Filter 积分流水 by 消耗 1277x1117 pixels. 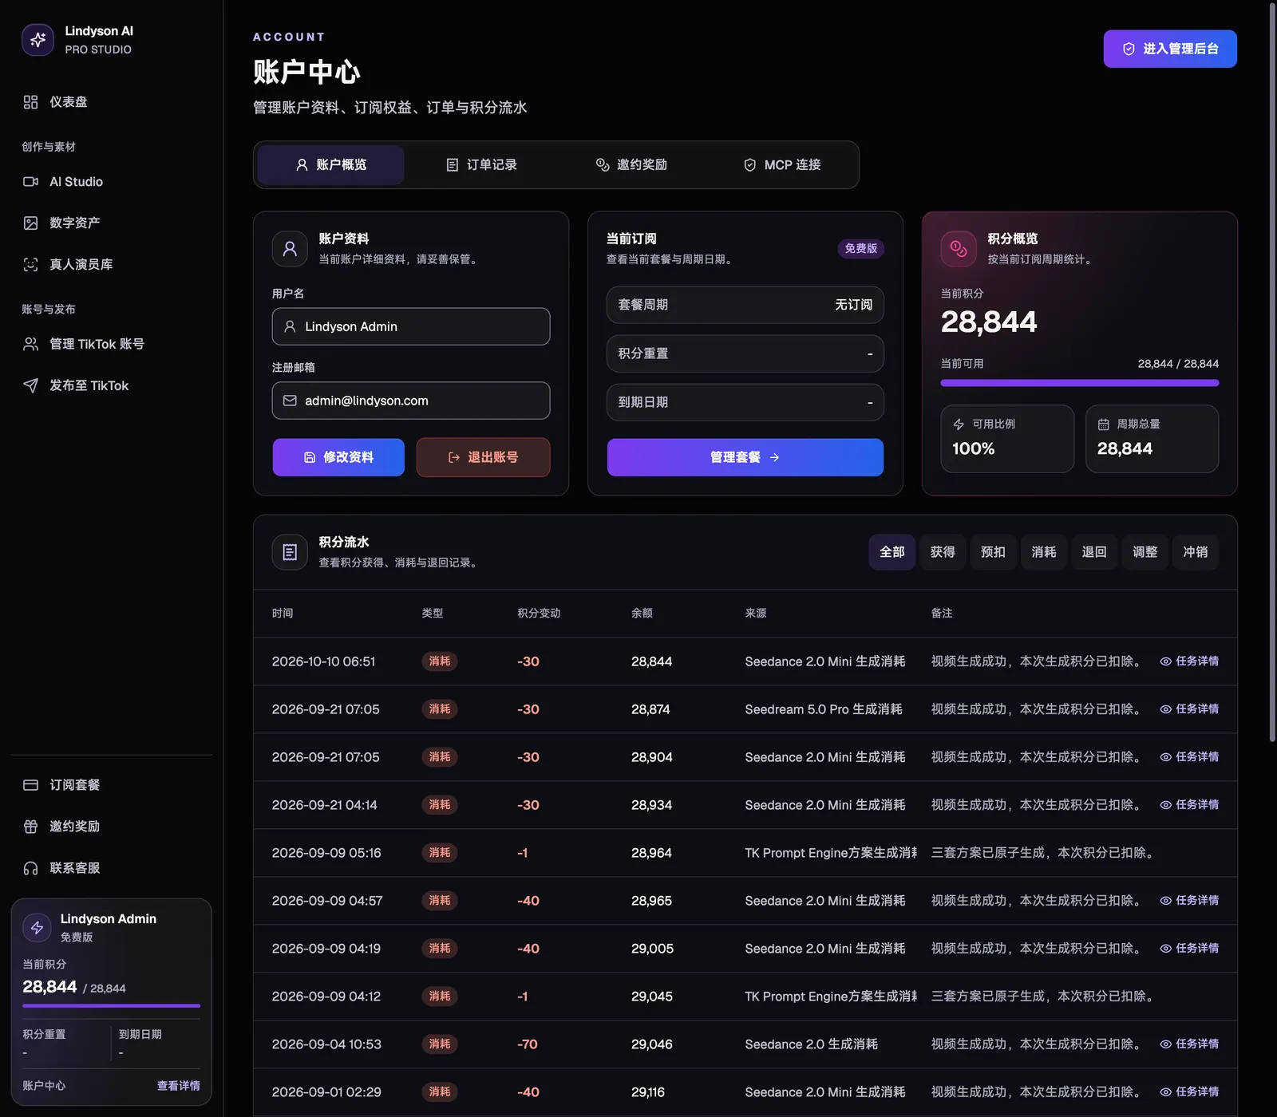(x=1044, y=552)
